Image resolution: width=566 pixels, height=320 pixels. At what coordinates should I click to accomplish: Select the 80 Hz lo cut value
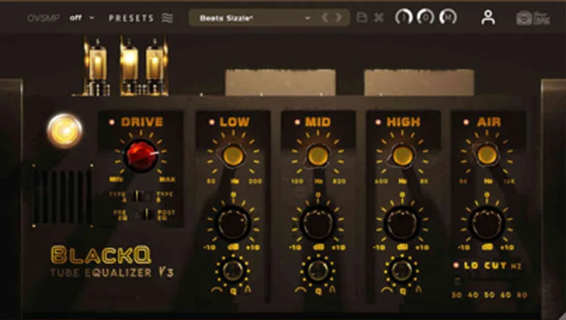[x=521, y=295]
